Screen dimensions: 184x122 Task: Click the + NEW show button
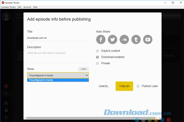point(83,69)
